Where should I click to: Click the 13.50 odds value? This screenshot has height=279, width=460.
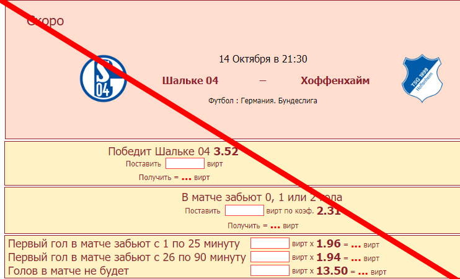[x=332, y=271]
